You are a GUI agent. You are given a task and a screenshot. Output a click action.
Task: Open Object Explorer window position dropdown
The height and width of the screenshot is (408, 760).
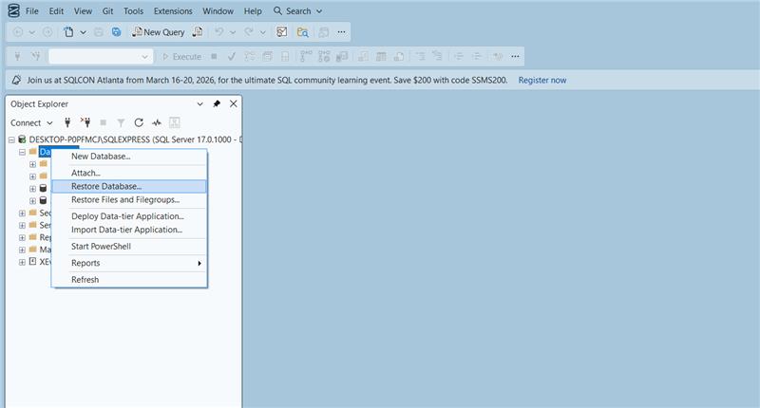tap(199, 103)
